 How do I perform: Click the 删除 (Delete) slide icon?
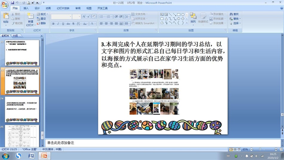click(41, 23)
